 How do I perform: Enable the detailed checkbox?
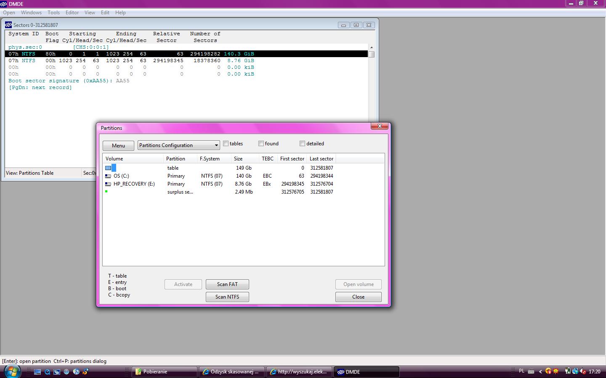[303, 144]
